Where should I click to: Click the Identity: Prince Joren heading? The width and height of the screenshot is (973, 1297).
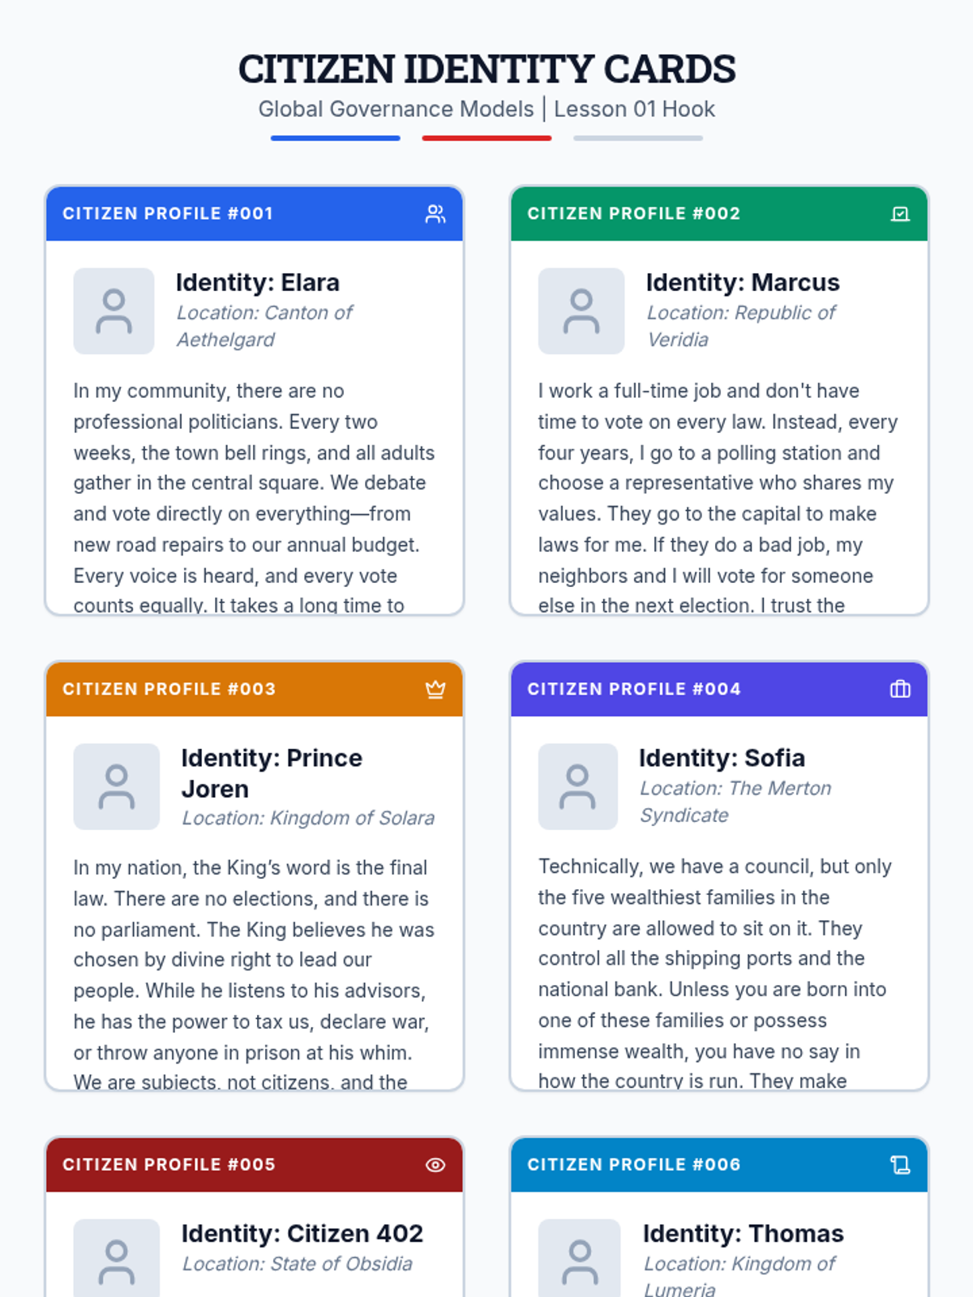[271, 773]
